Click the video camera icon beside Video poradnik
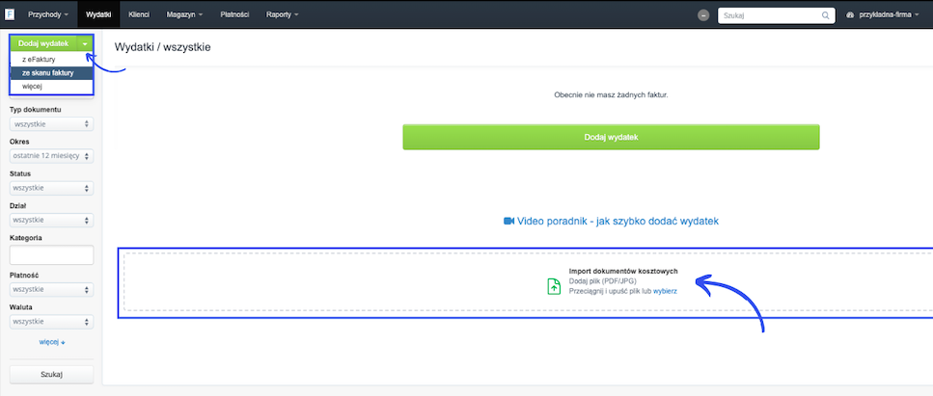The height and width of the screenshot is (396, 933). click(x=508, y=222)
